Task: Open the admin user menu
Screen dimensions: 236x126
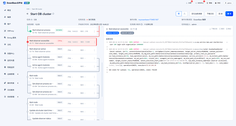Action: pos(228,3)
